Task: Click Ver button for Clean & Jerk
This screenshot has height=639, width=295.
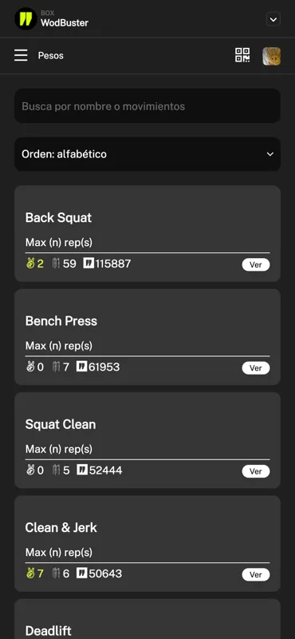Action: [x=255, y=574]
